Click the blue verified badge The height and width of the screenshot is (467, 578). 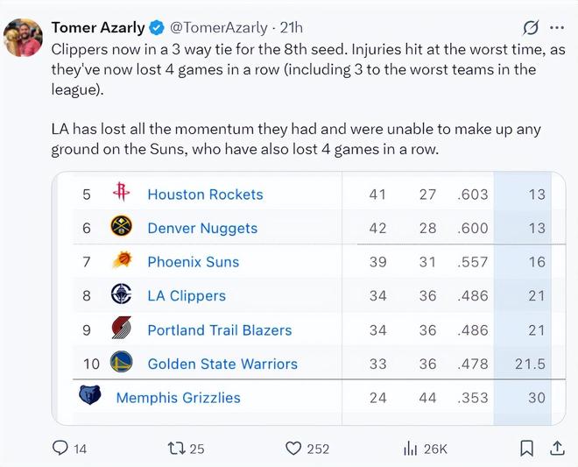[158, 28]
